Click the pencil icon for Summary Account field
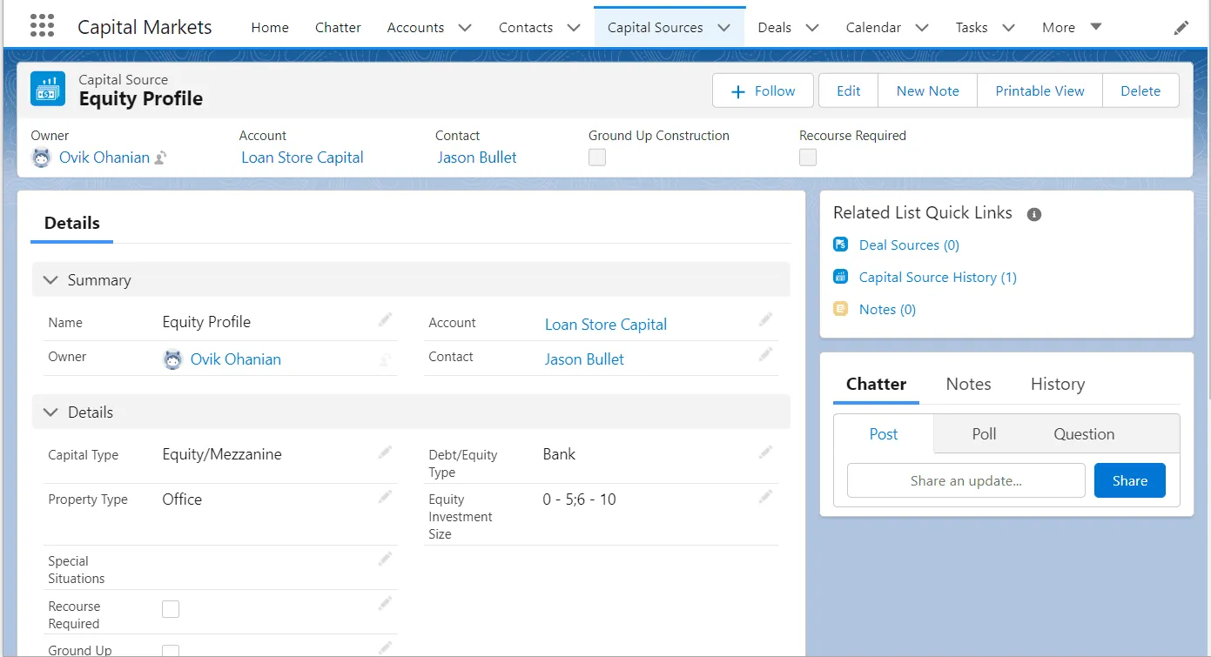The image size is (1211, 657). [765, 320]
